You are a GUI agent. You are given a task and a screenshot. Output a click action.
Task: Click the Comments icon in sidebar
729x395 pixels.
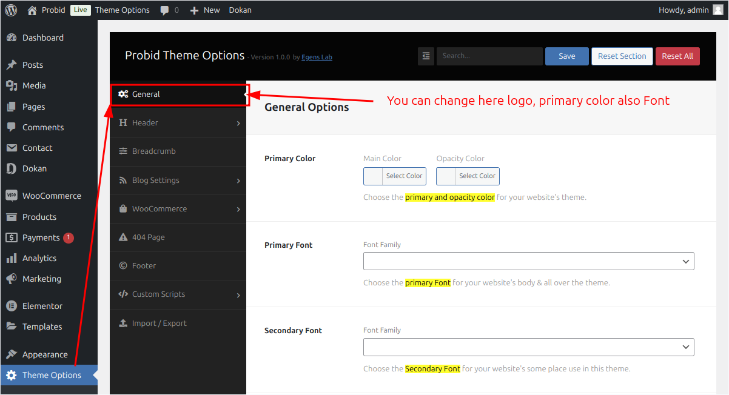(x=12, y=127)
